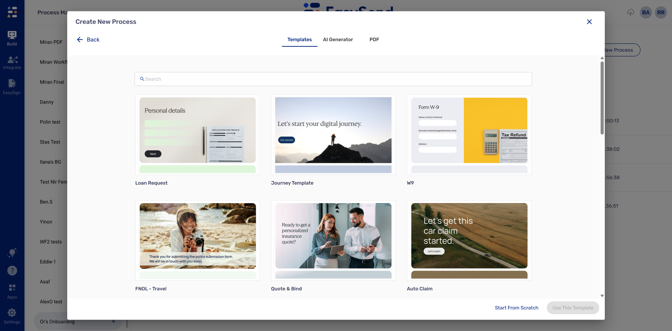The height and width of the screenshot is (331, 672).
Task: Click the Back arrow link
Action: pos(88,40)
